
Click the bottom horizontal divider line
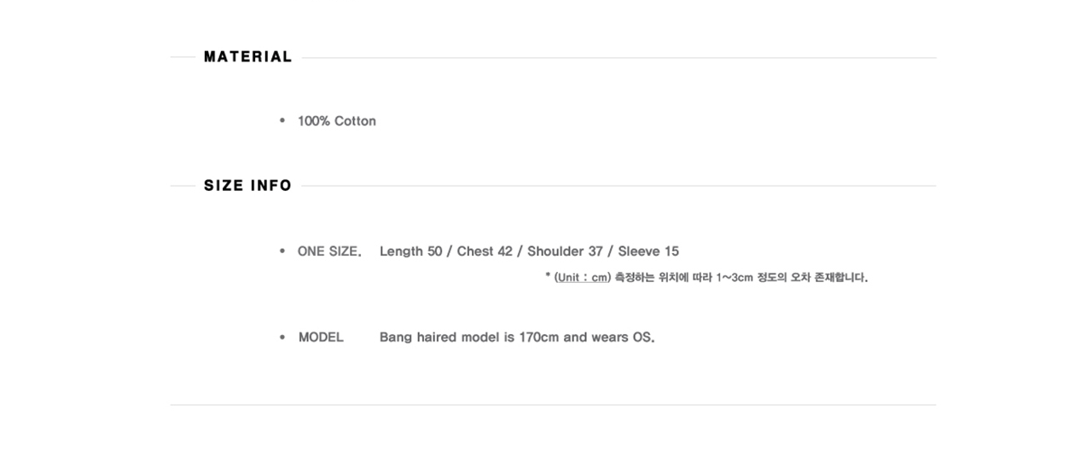553,405
